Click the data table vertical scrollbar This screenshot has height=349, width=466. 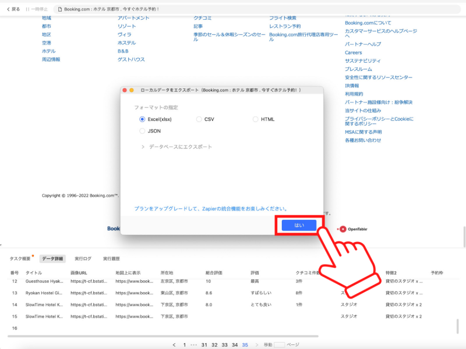point(458,326)
